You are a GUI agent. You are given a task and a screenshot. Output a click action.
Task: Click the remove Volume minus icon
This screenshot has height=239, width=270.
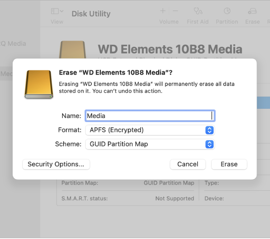[x=175, y=11]
